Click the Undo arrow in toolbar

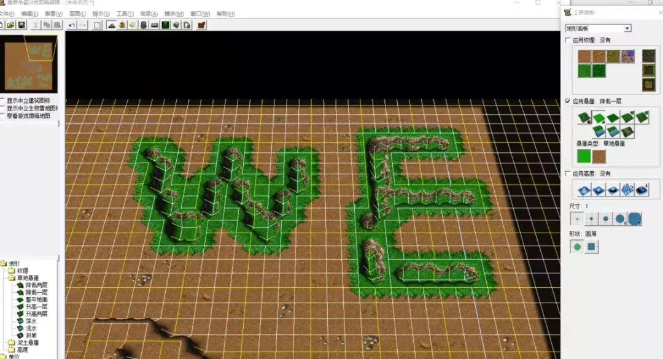(x=72, y=25)
